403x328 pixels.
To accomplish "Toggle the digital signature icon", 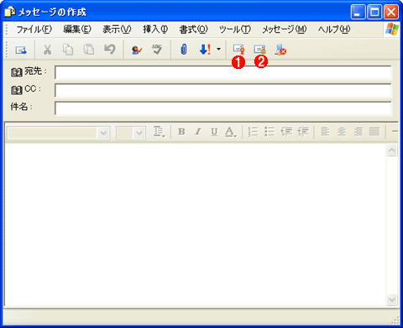I will 238,50.
